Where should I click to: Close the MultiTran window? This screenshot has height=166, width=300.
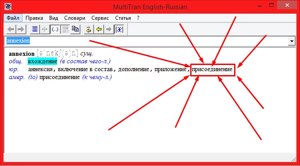(287, 5)
